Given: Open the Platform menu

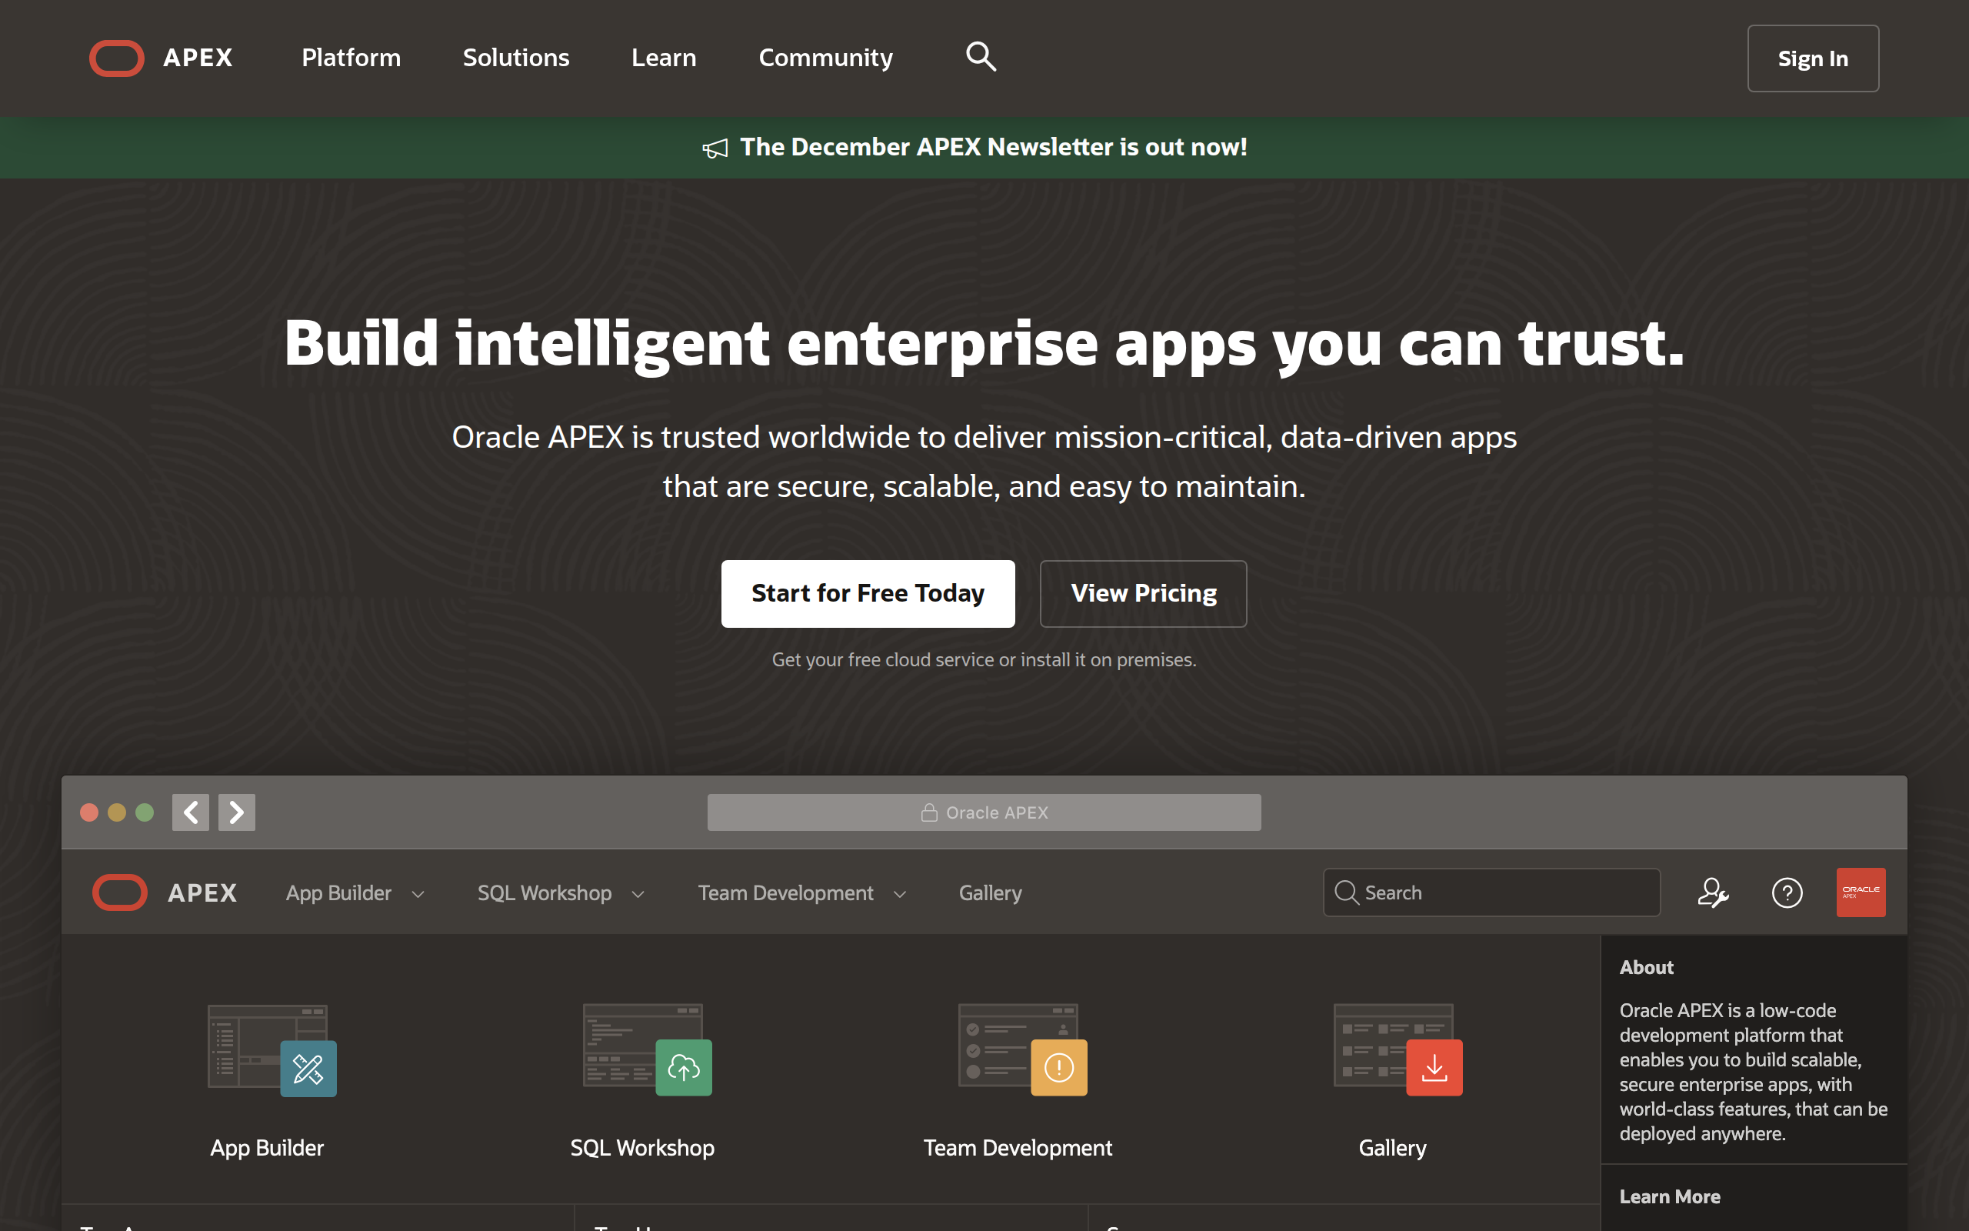Looking at the screenshot, I should [x=351, y=57].
